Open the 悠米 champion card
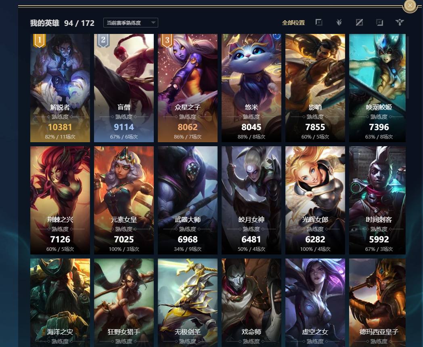The height and width of the screenshot is (347, 423). tap(251, 88)
